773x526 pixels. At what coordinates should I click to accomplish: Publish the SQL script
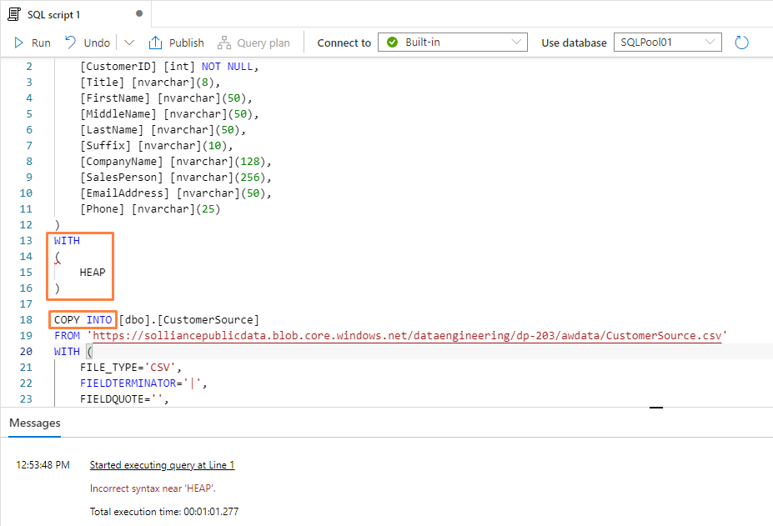click(176, 43)
